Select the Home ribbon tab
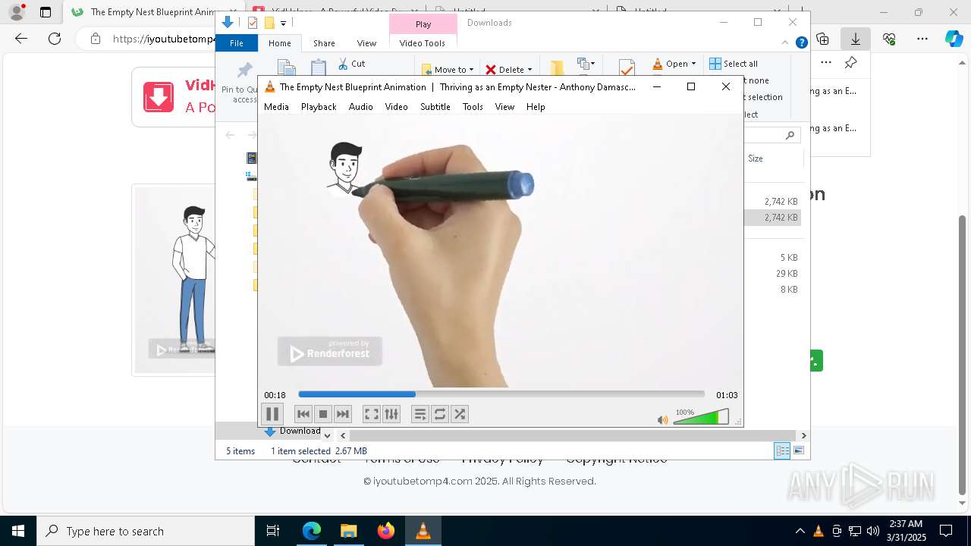The image size is (971, 546). [x=279, y=43]
